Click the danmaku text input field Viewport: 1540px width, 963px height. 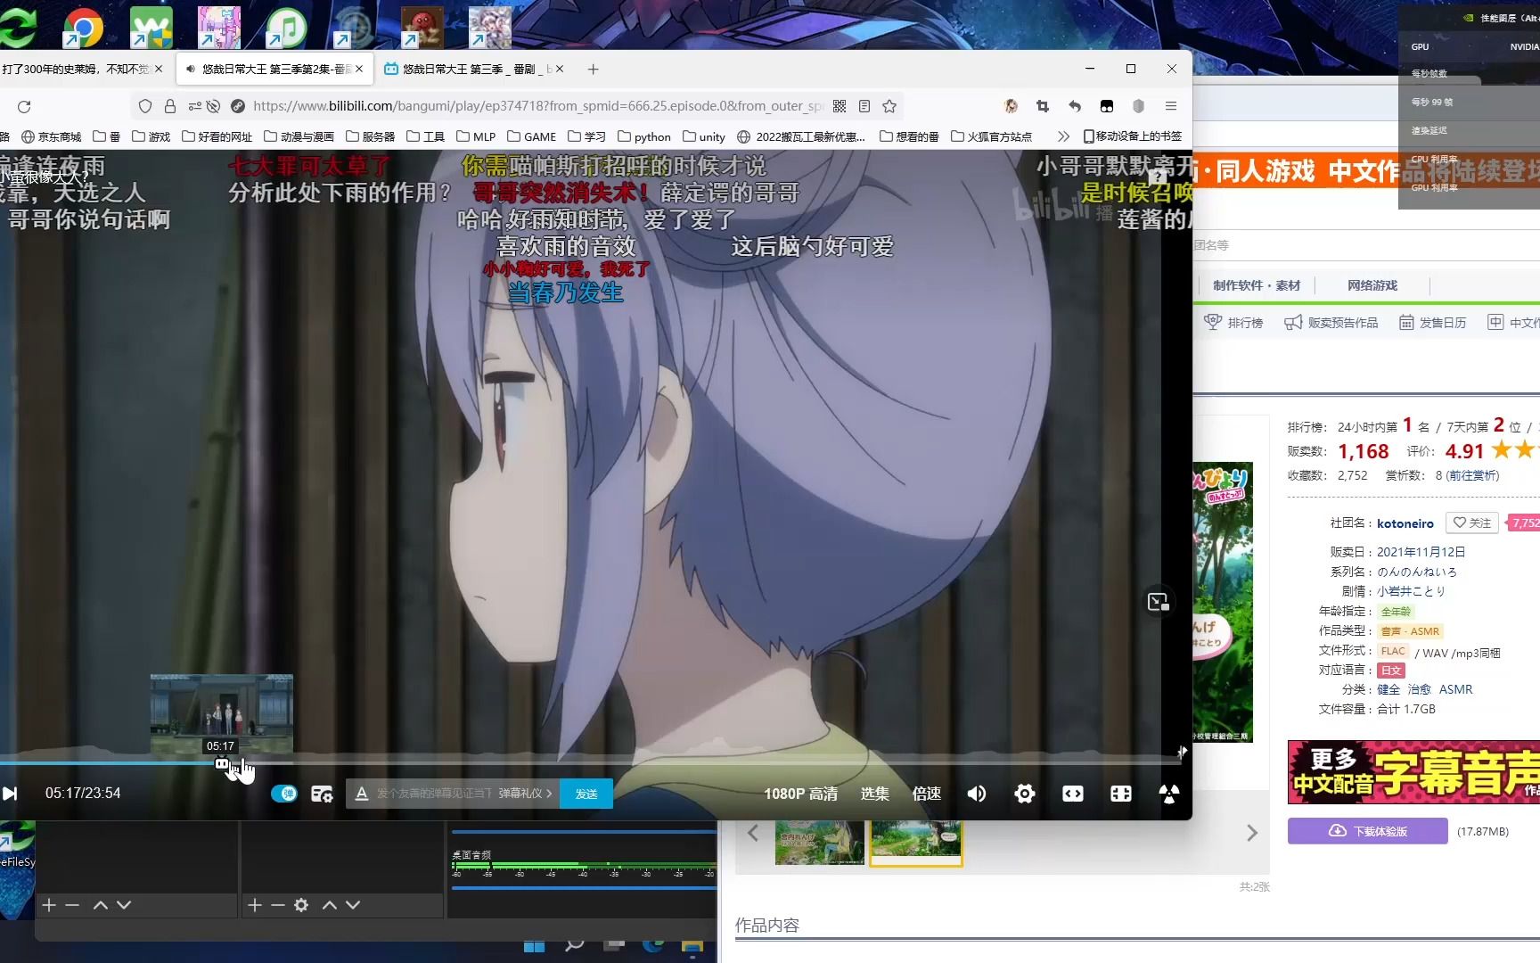(434, 794)
